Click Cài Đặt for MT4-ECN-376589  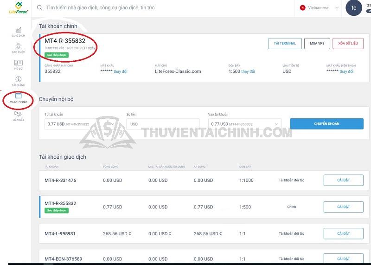(343, 259)
